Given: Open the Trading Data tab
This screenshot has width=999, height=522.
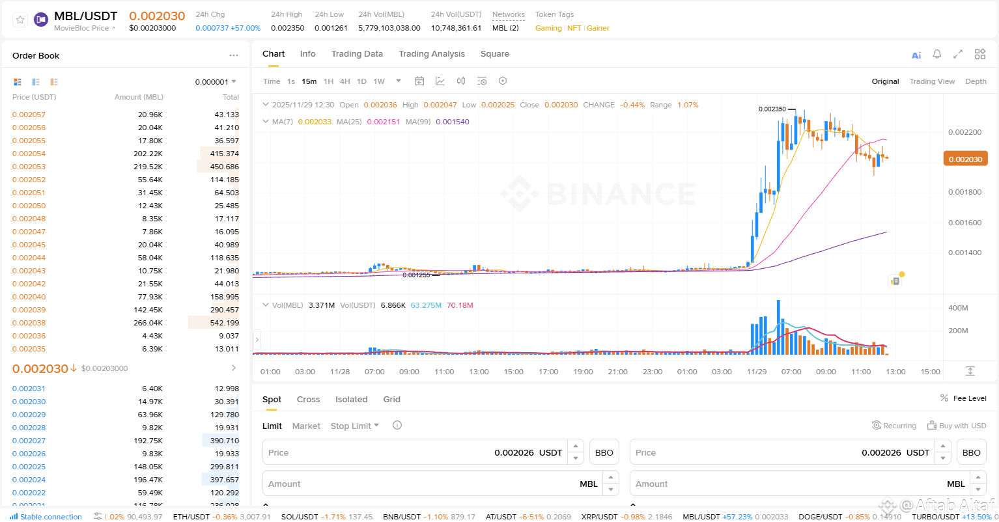Looking at the screenshot, I should click(357, 54).
